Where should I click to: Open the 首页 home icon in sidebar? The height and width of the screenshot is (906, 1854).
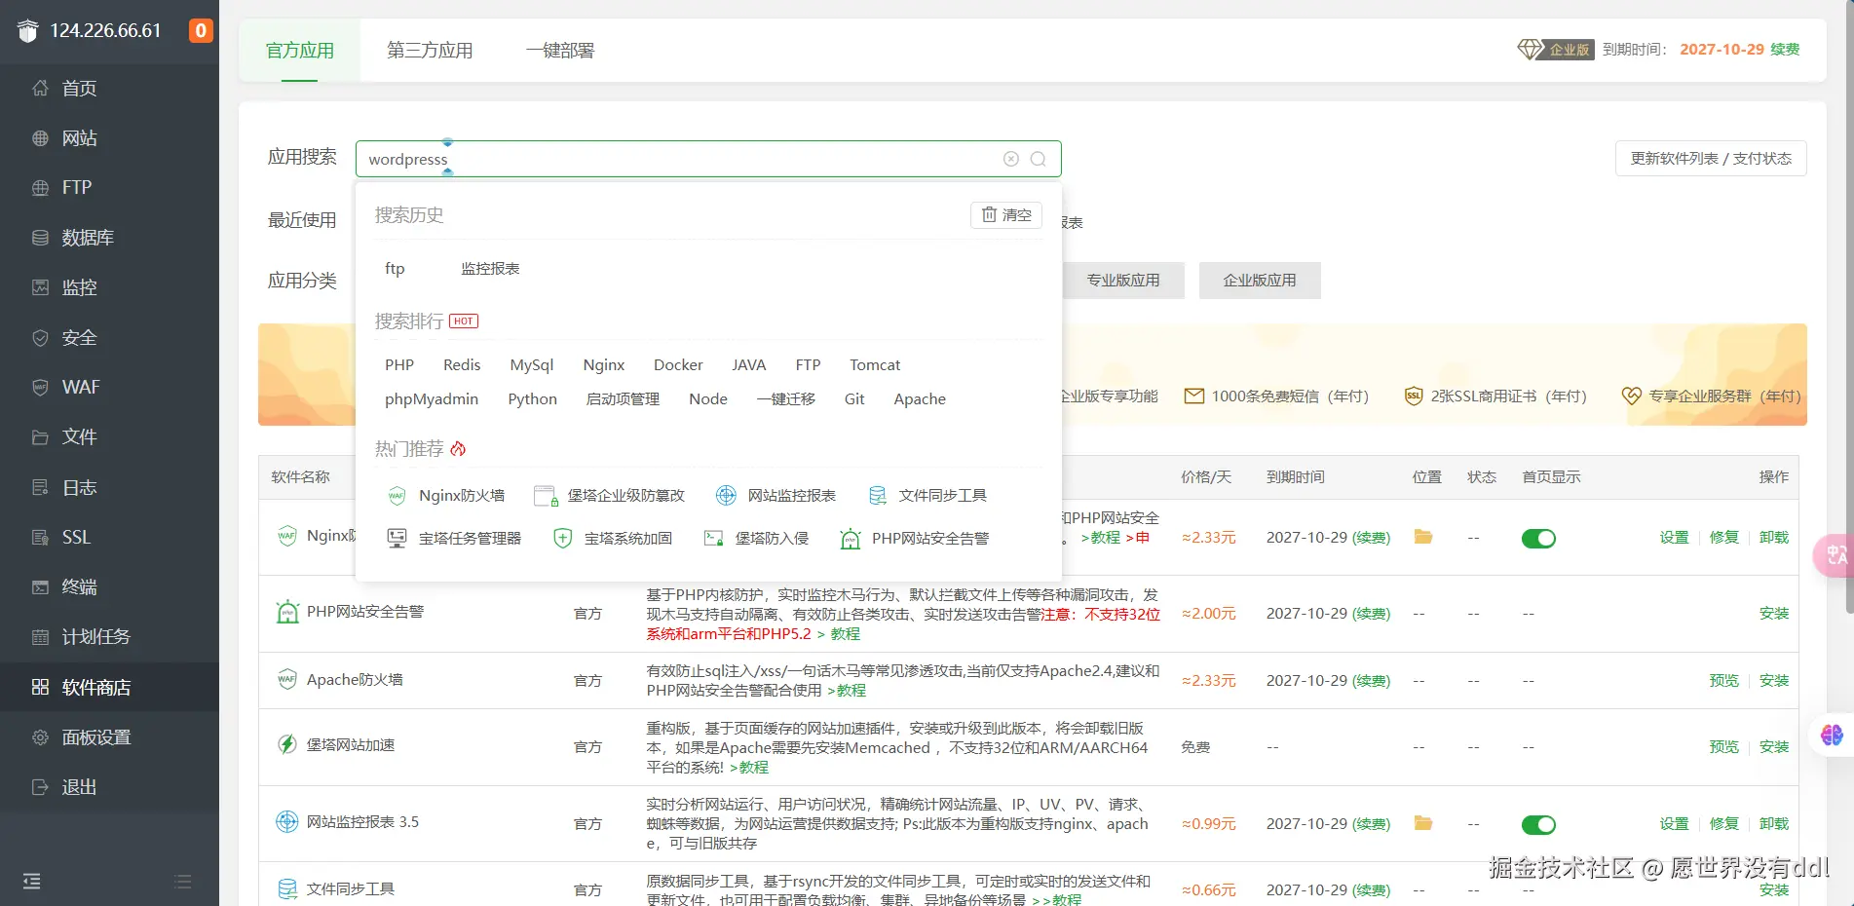coord(40,89)
